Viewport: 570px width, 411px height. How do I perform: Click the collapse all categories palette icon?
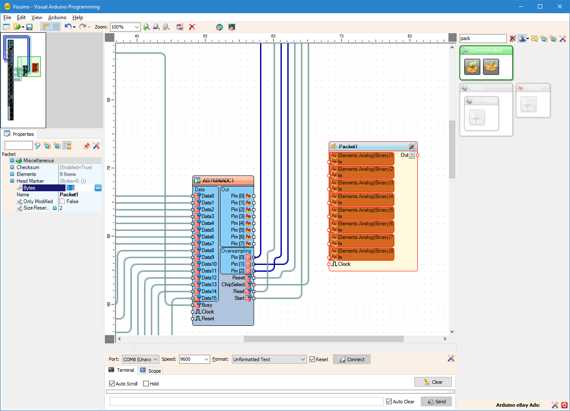(553, 38)
